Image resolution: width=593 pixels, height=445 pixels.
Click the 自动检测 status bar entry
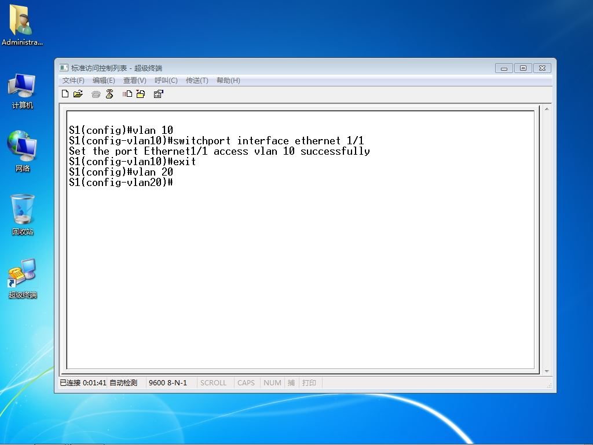(x=123, y=382)
